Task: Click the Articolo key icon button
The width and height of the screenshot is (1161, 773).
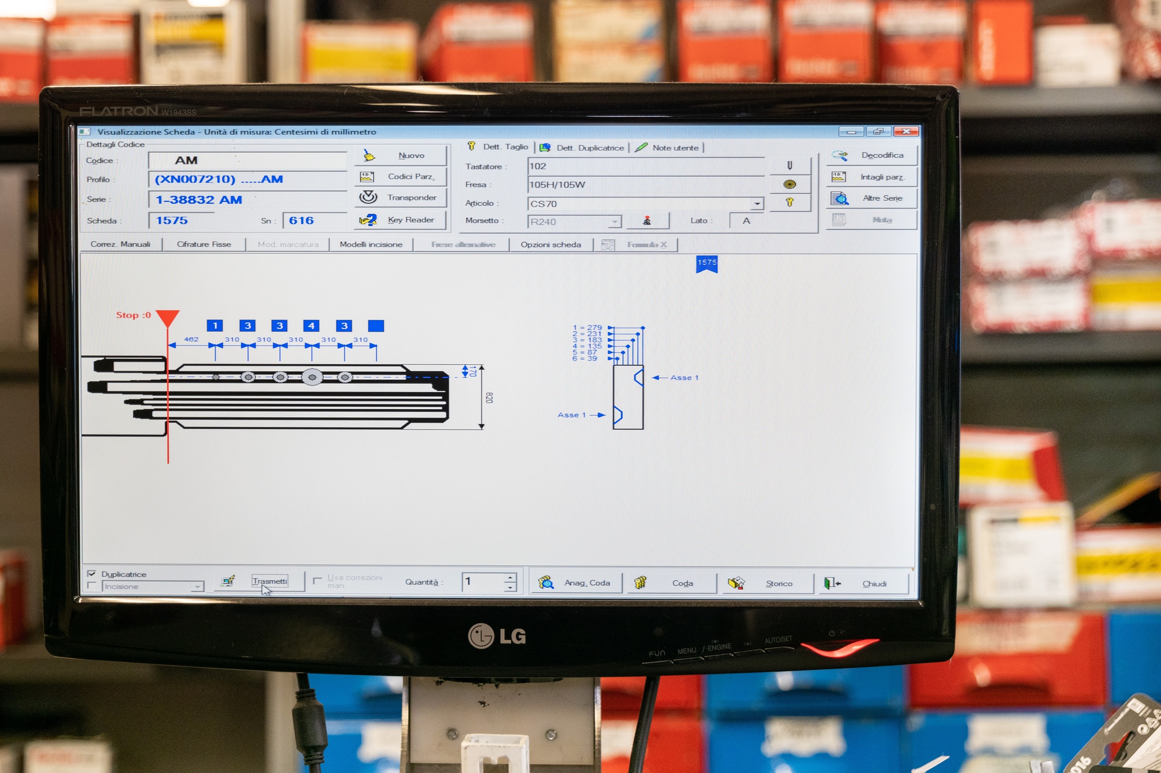Action: point(789,203)
